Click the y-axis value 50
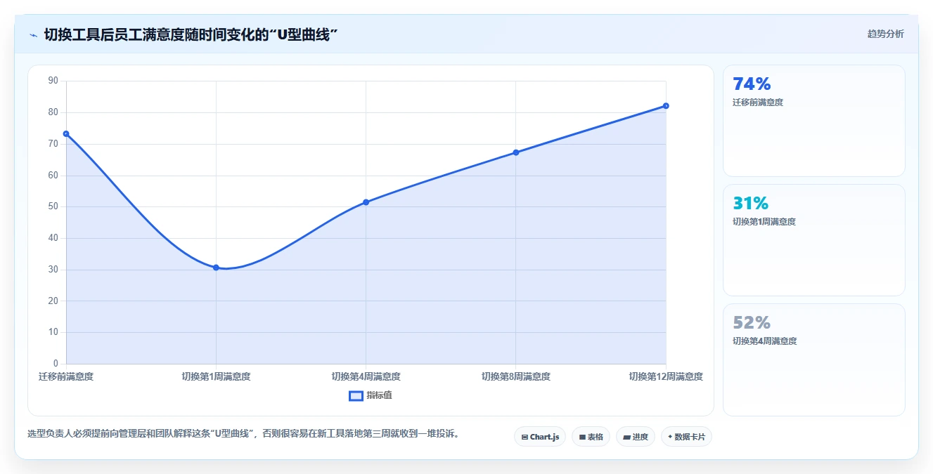 click(x=53, y=206)
